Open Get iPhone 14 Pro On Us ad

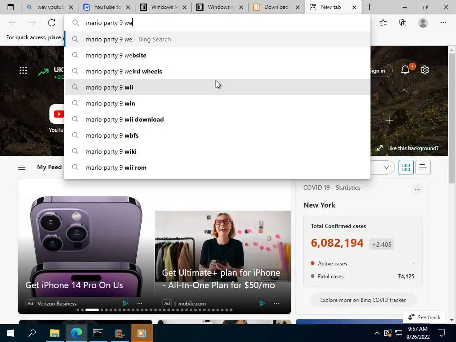pyautogui.click(x=74, y=285)
